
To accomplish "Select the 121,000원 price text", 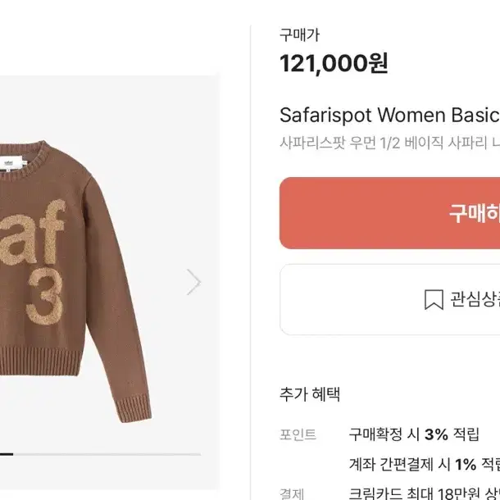I will pyautogui.click(x=334, y=63).
